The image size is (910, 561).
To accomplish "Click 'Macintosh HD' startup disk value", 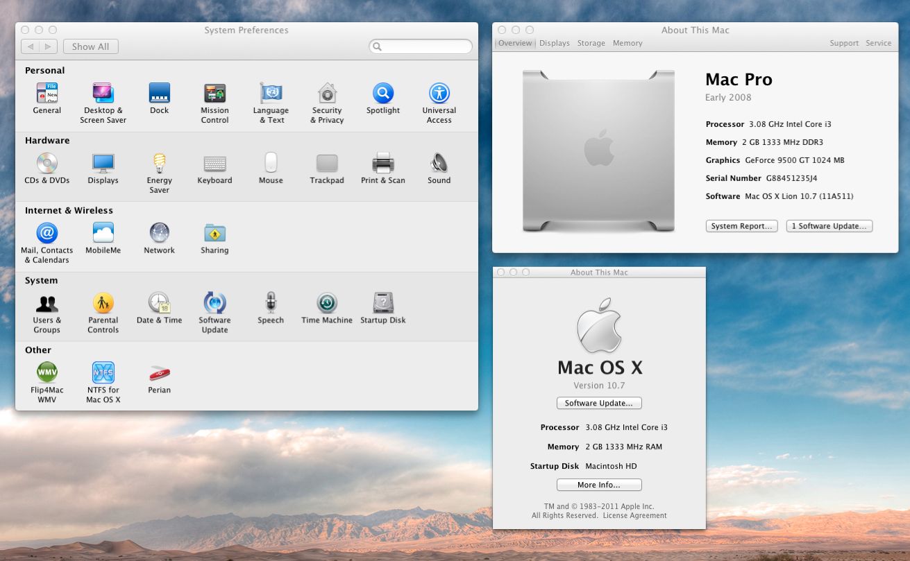I will click(x=611, y=466).
